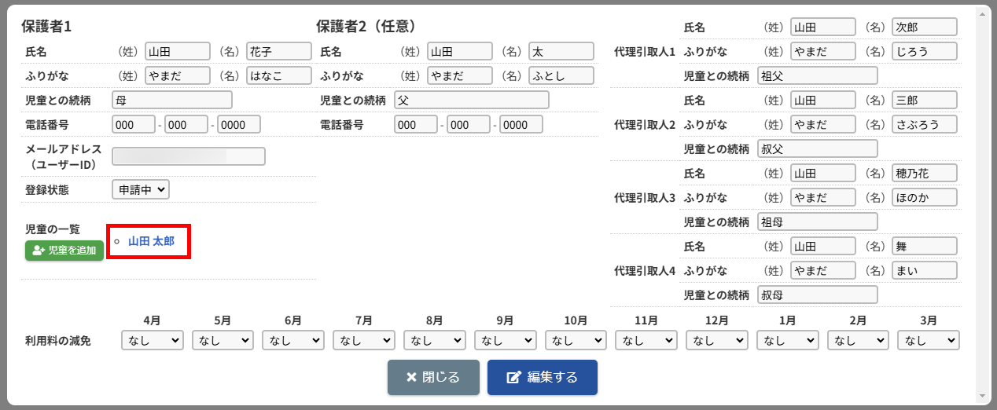Expand the 4月 fee reduction dropdown
This screenshot has width=997, height=410.
pos(152,340)
